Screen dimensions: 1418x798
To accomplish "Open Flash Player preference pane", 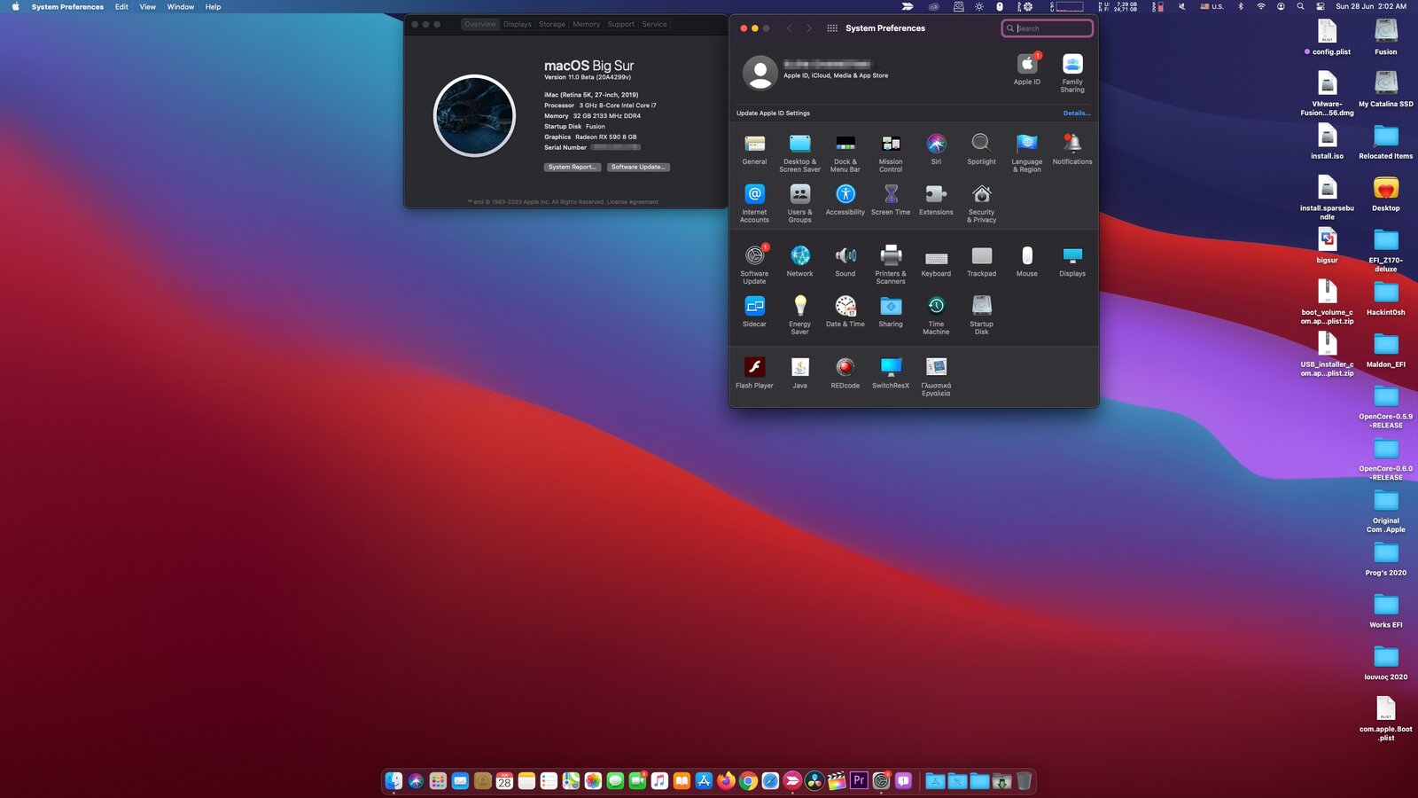I will point(754,367).
